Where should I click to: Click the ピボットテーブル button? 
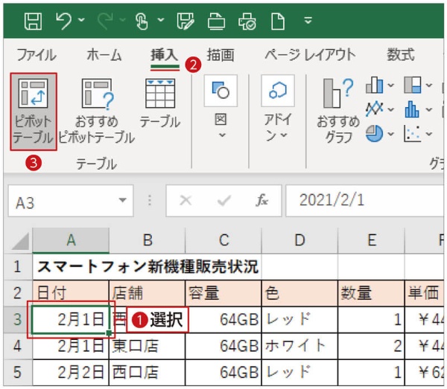point(34,112)
